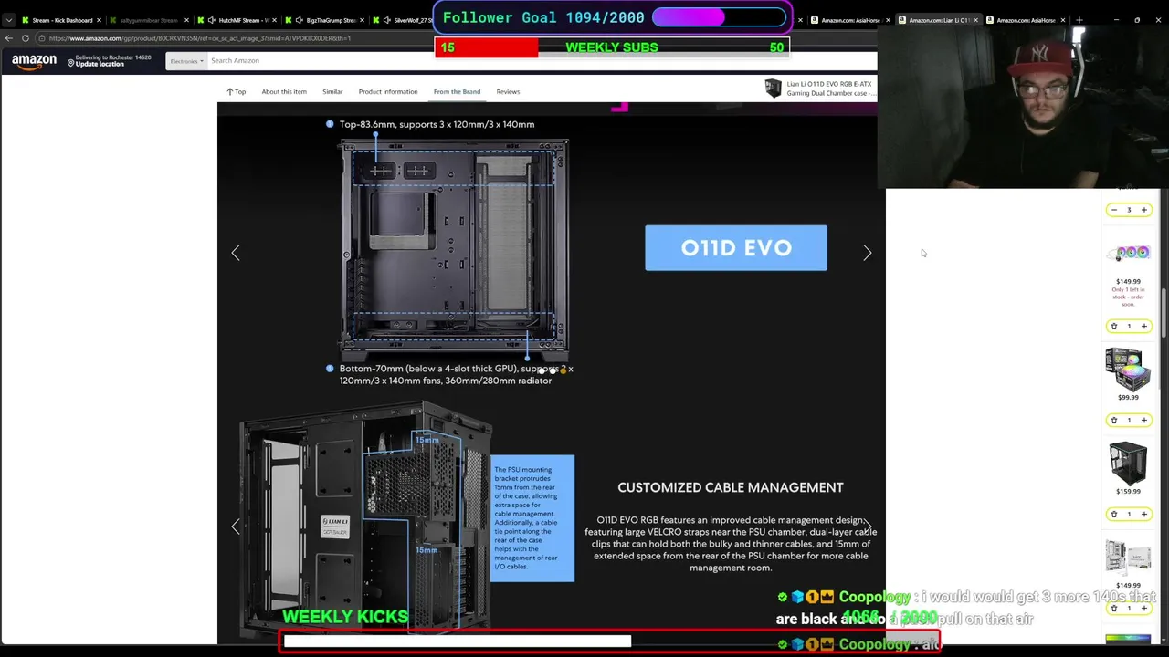Click CUSTOMIZED CABLE MANAGEMENT heading
Image resolution: width=1169 pixels, height=657 pixels.
tap(731, 487)
